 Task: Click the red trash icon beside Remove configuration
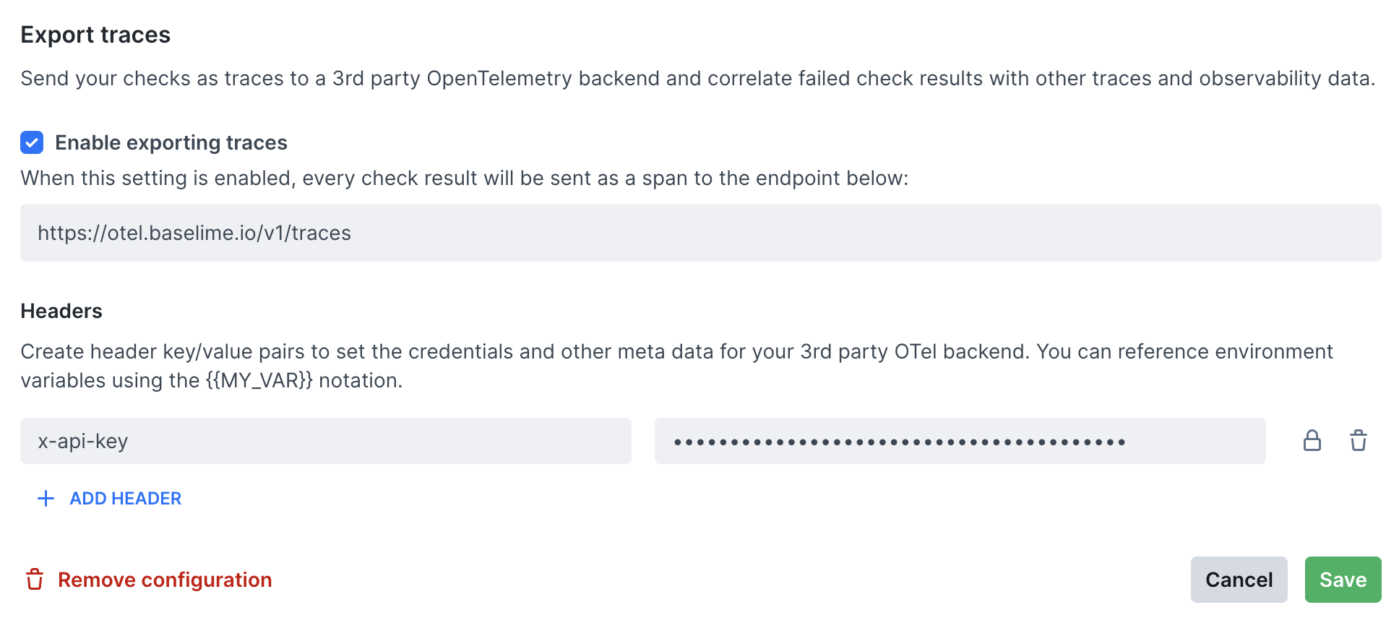pyautogui.click(x=35, y=580)
